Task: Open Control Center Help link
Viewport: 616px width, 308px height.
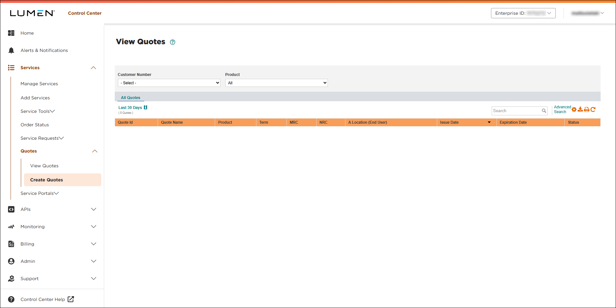Action: [43, 299]
